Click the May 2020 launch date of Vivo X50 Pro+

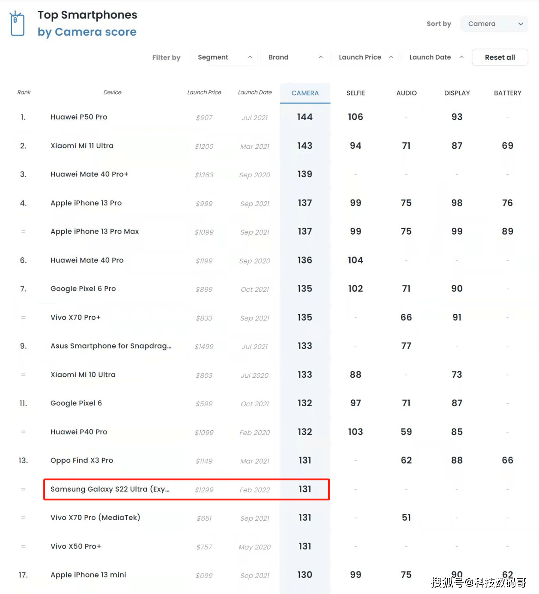255,547
